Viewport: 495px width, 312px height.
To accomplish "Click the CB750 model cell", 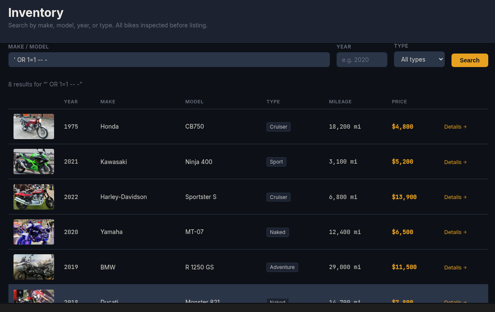I will pyautogui.click(x=194, y=126).
